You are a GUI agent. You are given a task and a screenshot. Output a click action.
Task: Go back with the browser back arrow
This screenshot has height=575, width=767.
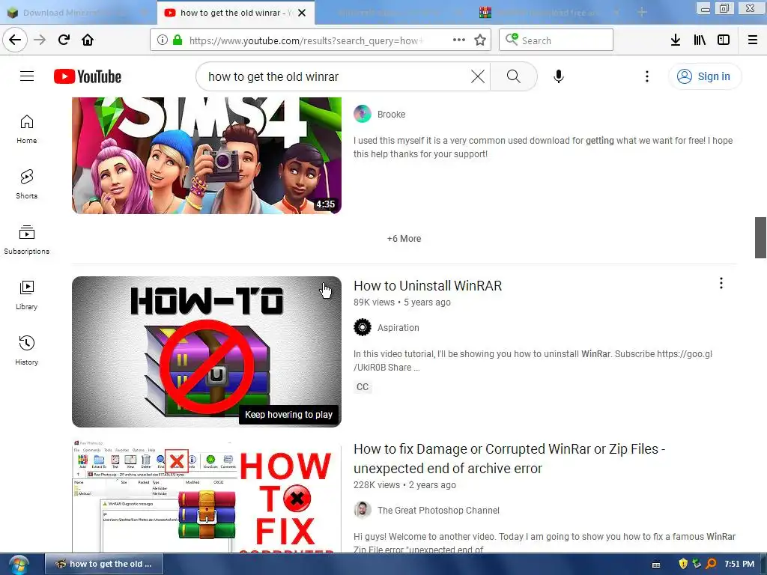(x=15, y=40)
